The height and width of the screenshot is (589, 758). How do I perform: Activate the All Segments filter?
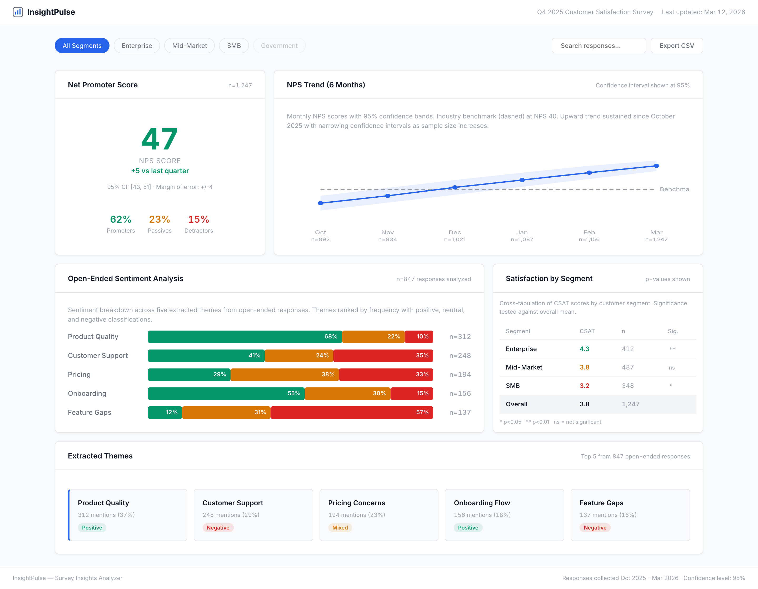pos(82,46)
